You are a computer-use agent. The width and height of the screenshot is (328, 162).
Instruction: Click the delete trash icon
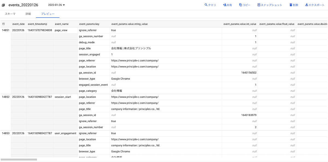tap(291, 5)
